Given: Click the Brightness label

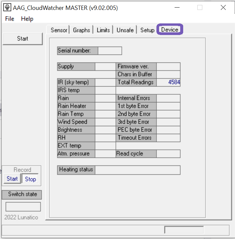Looking at the screenshot, I should click(76, 130).
